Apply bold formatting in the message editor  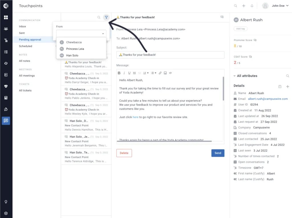click(119, 73)
